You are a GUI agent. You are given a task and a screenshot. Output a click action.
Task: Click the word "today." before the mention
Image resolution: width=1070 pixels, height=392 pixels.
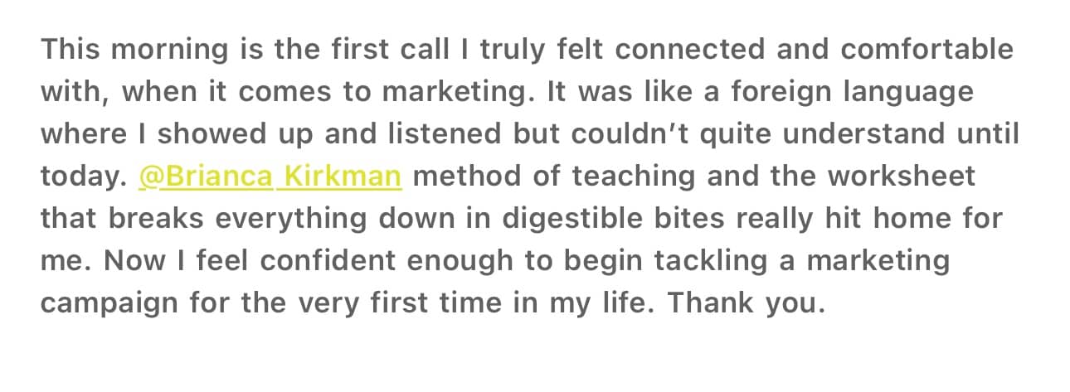click(x=83, y=177)
